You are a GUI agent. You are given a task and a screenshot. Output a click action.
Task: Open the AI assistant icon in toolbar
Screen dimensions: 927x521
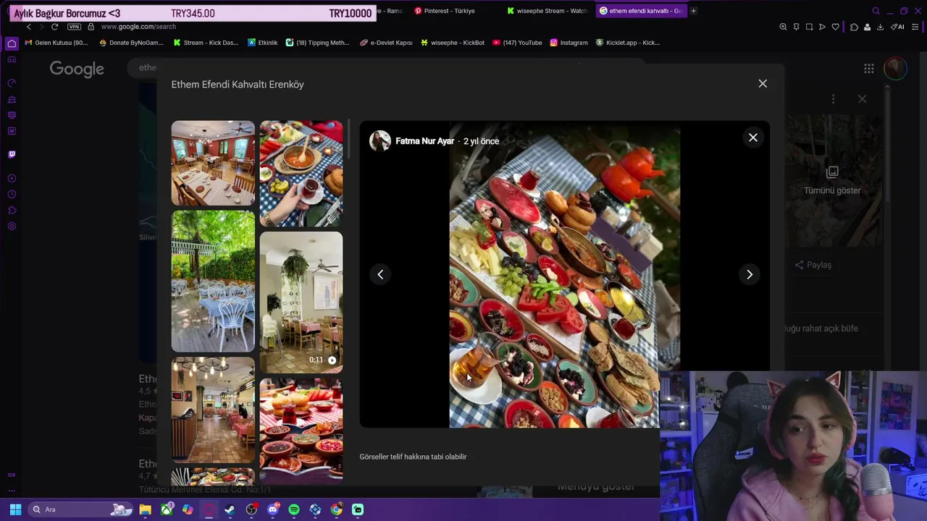[x=898, y=27]
